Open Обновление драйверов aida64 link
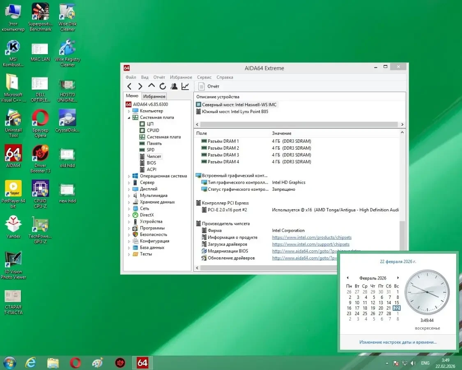Image resolution: width=462 pixels, height=370 pixels. (x=304, y=258)
